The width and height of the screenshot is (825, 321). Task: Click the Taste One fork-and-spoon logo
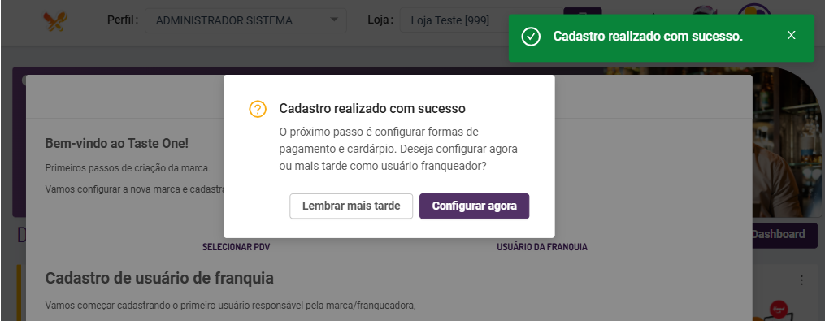coord(54,21)
